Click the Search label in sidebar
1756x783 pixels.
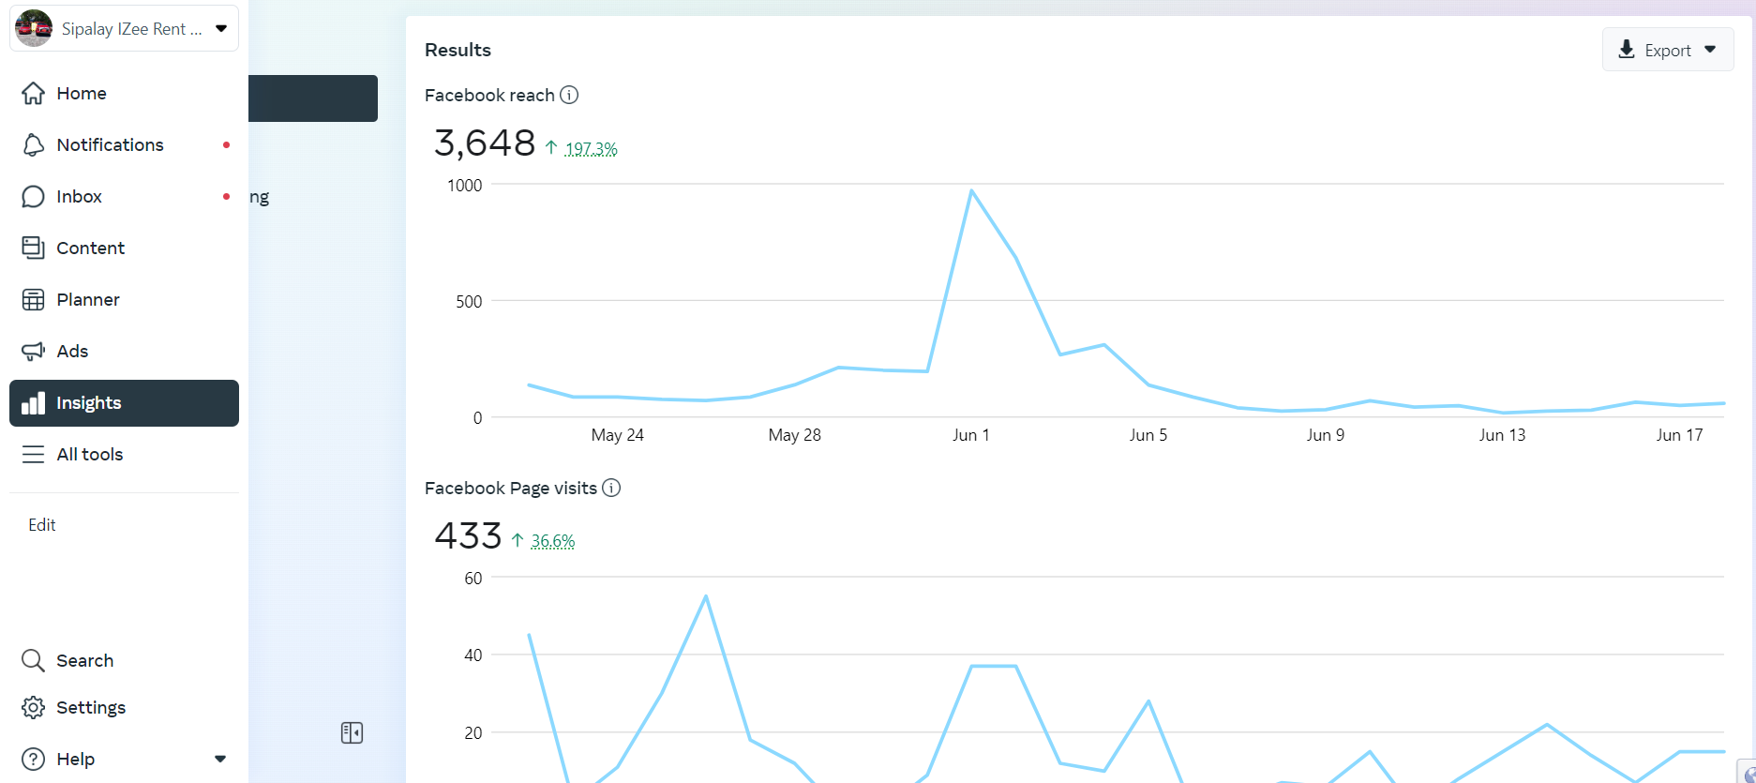click(85, 660)
